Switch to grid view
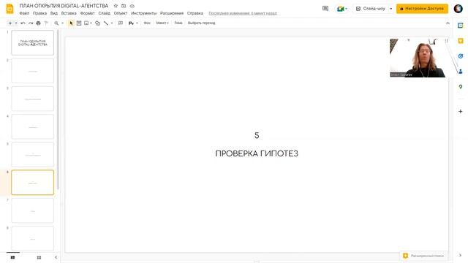This screenshot has width=468, height=263. 39,257
